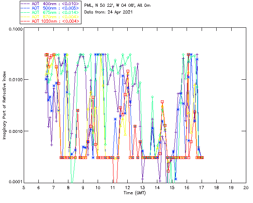Click the y-axis label 0.0010
253x203 pixels.
point(15,131)
